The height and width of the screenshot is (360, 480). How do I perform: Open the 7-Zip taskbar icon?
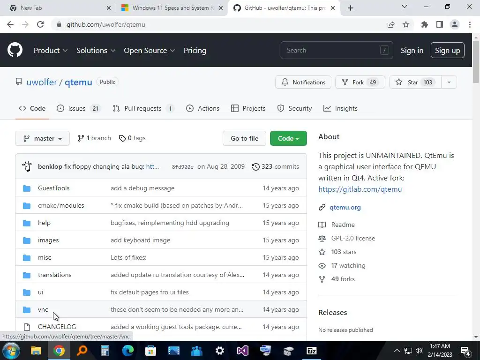pyautogui.click(x=311, y=351)
